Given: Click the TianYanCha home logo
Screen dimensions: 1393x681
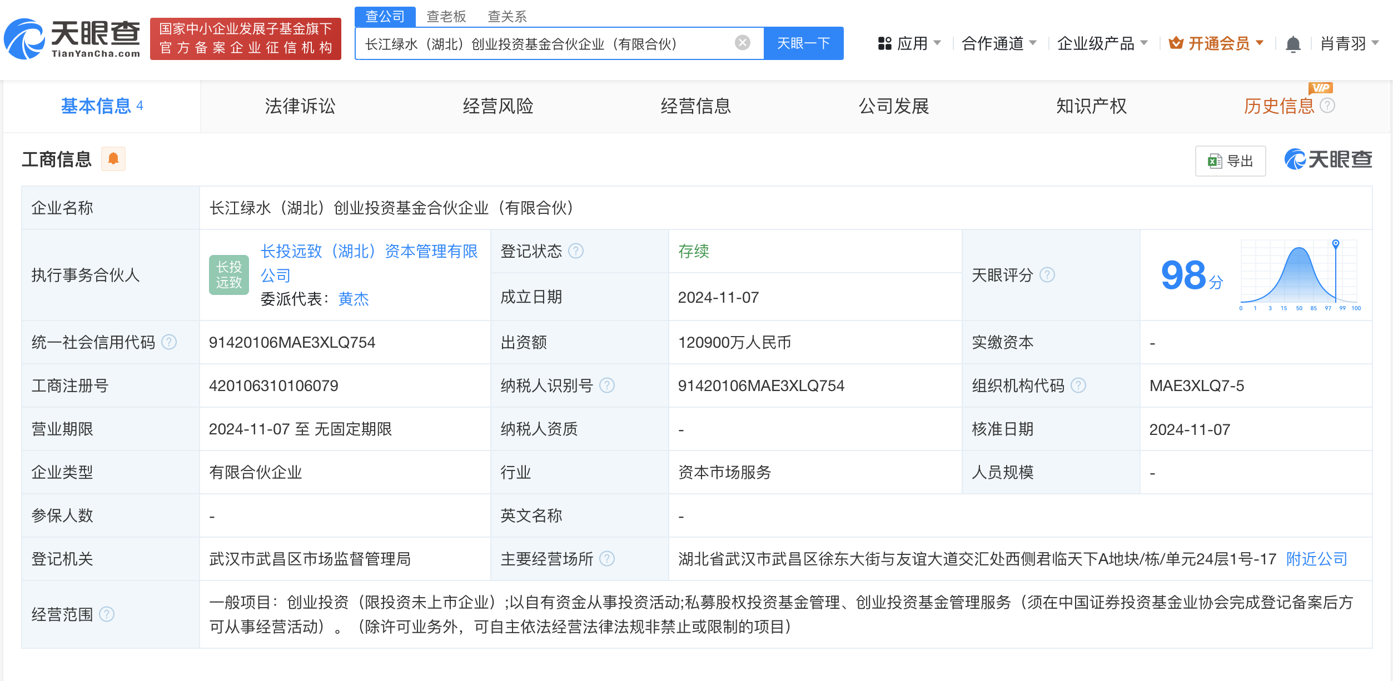Looking at the screenshot, I should pos(72,39).
